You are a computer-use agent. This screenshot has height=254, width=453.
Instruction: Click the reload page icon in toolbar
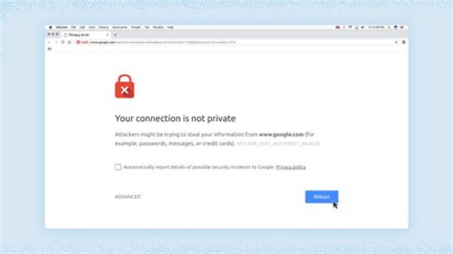point(63,42)
